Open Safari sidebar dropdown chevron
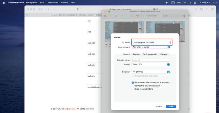This screenshot has width=219, height=113. click(44, 9)
